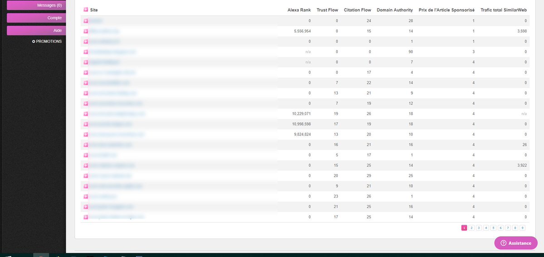Image resolution: width=544 pixels, height=257 pixels.
Task: Go to page 3 of results
Action: pos(479,228)
